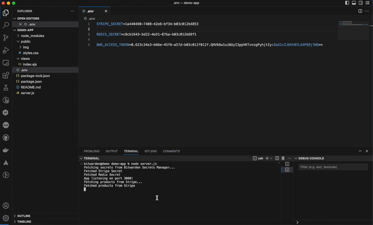Open the JSON tools sidebar view

(x=6, y=125)
